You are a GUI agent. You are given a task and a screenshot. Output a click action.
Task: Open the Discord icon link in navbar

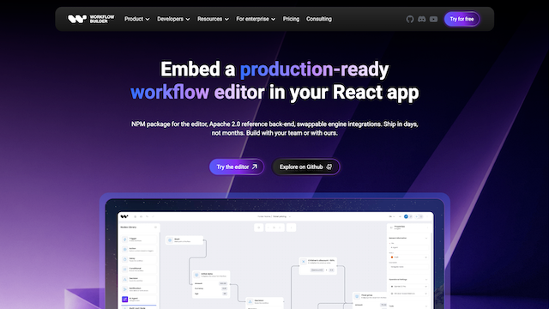(x=421, y=19)
